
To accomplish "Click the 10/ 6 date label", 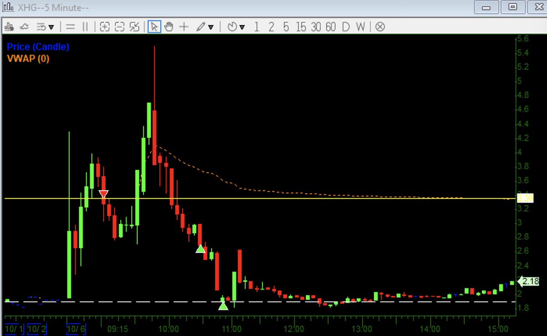I will point(76,329).
